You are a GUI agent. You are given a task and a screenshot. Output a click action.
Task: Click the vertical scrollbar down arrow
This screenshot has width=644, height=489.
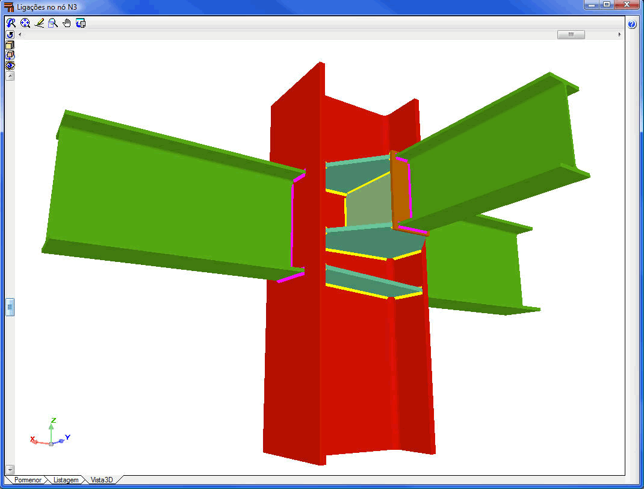[x=10, y=469]
